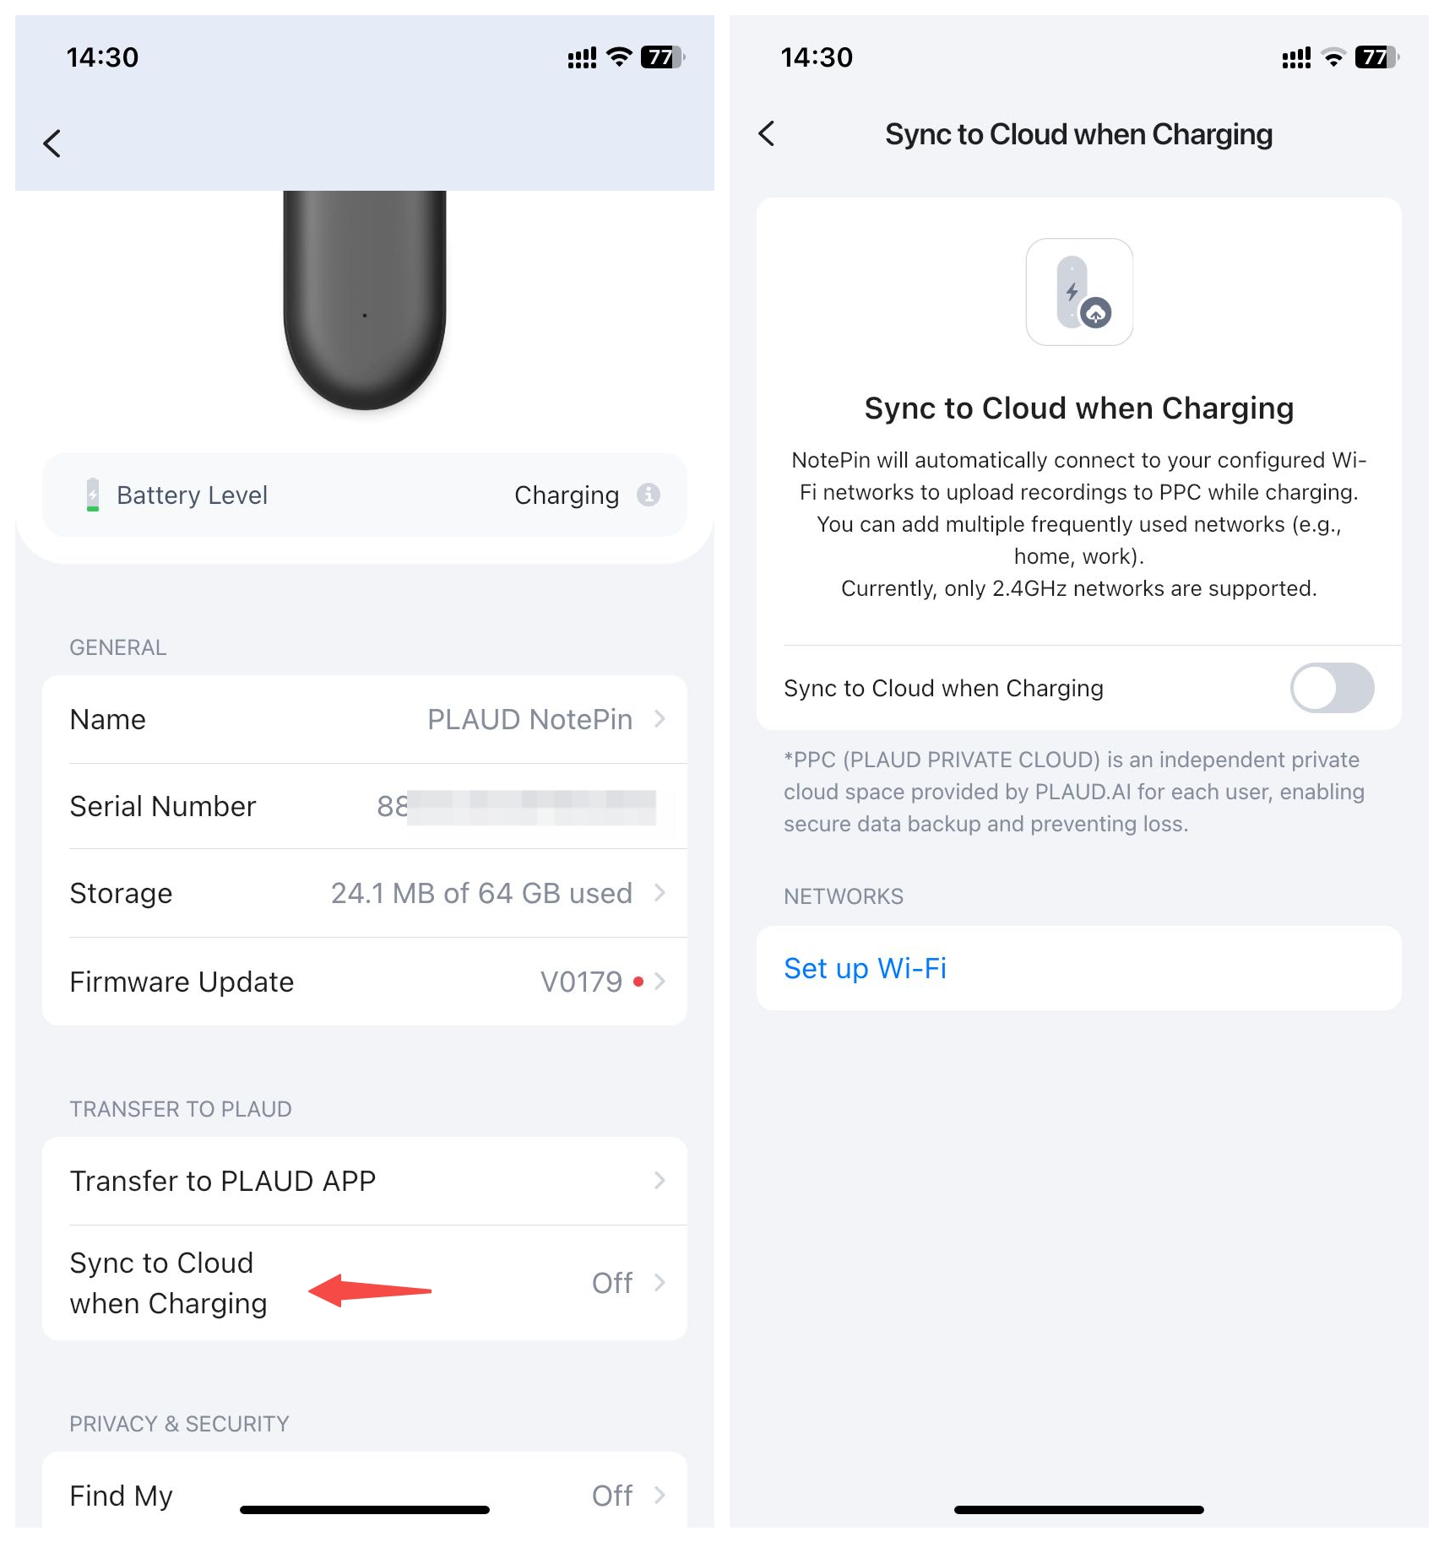Tap the red firmware update notification dot
1444x1542 pixels.
pyautogui.click(x=638, y=982)
